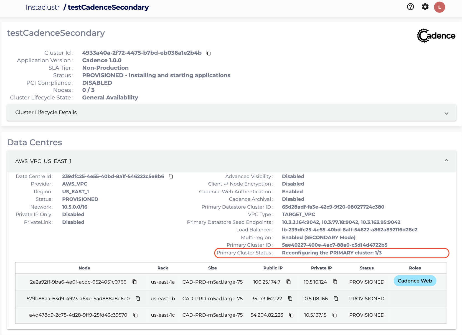Viewport: 462px width, 335px height.
Task: Go to Instaclustr home breadcrumb
Action: pos(43,7)
